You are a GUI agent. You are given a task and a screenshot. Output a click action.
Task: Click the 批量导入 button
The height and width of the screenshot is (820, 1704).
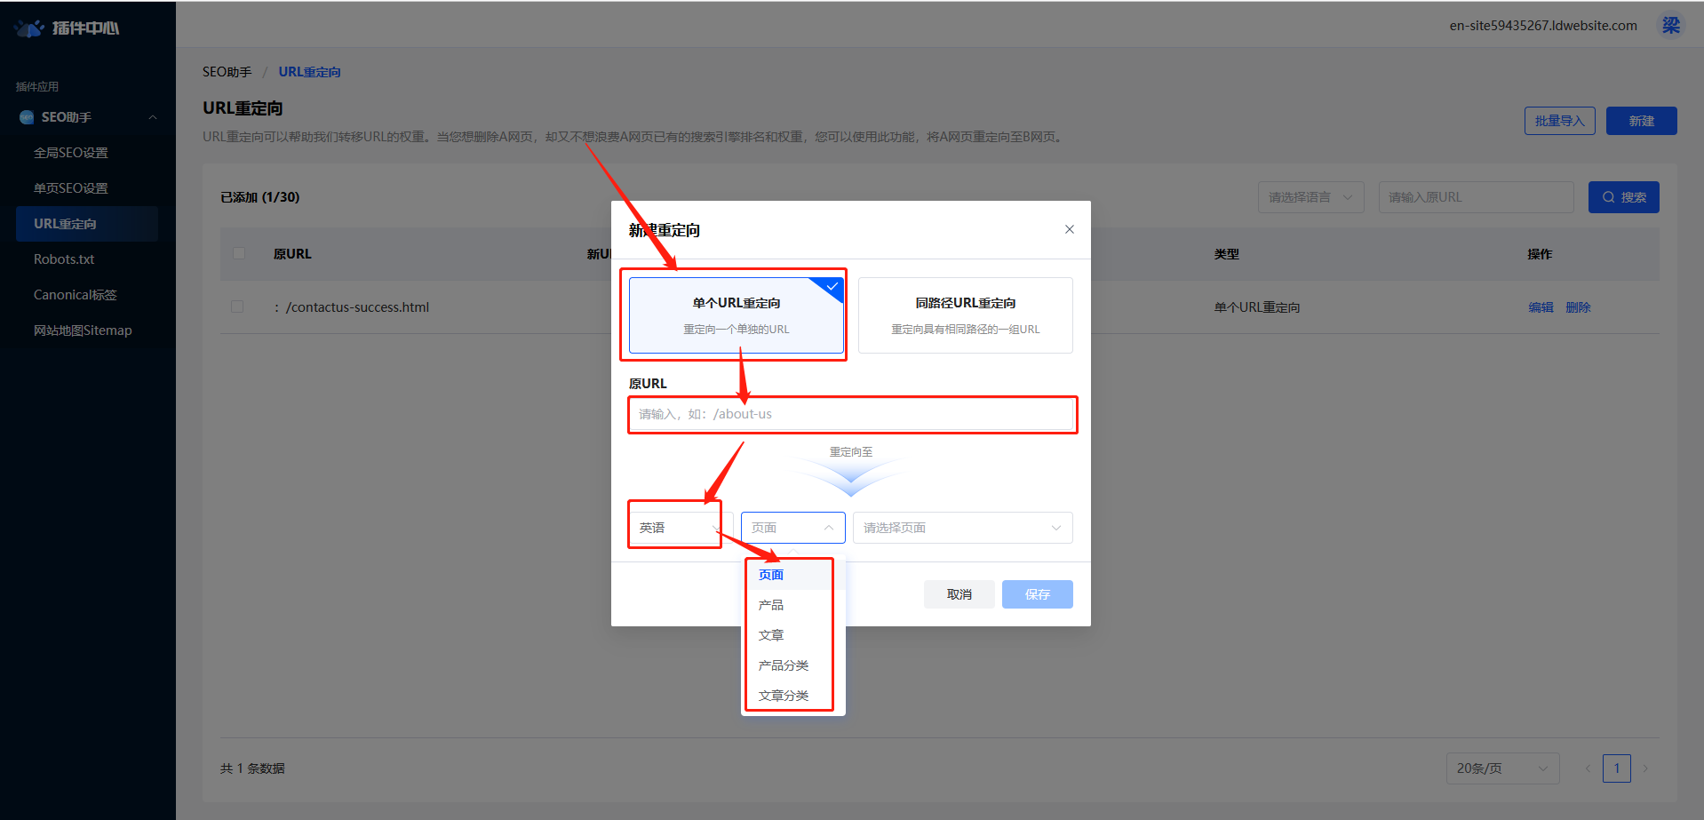pos(1559,121)
